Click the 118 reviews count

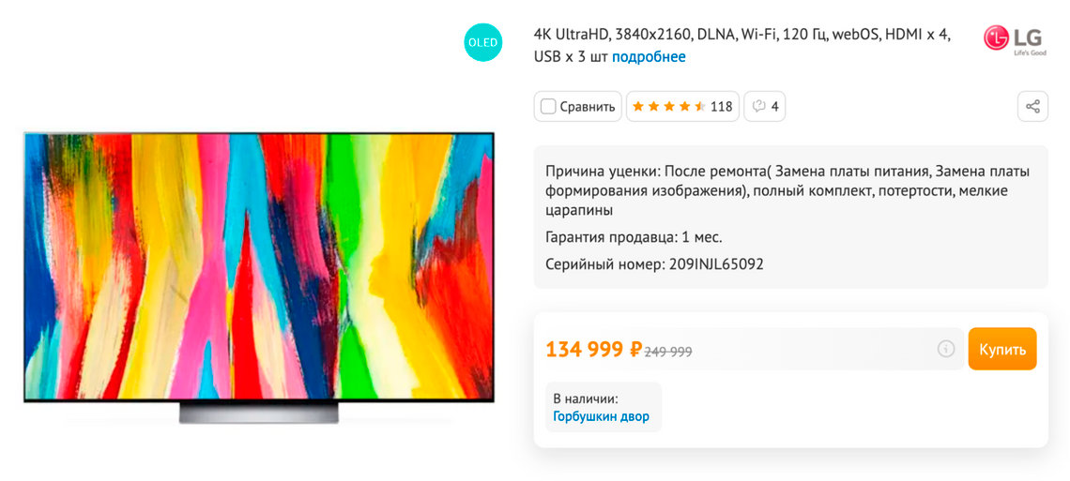(721, 106)
